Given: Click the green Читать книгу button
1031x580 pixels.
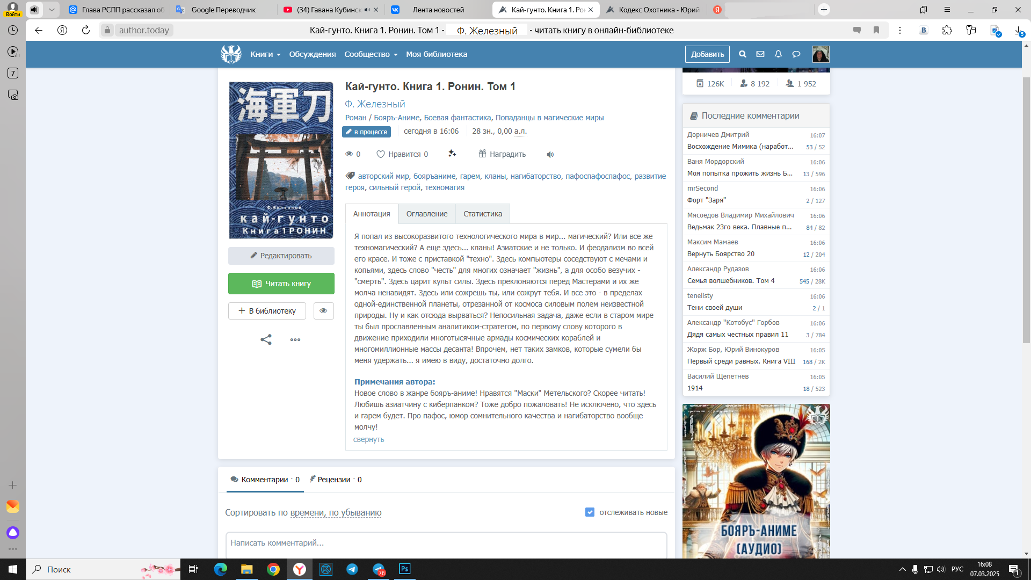Looking at the screenshot, I should (281, 284).
